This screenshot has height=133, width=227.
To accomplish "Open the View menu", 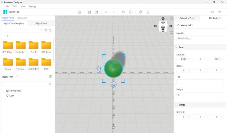I will pos(23,7).
